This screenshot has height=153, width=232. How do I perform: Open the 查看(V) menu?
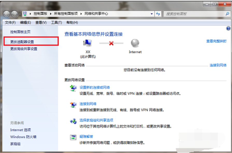tap(41, 23)
